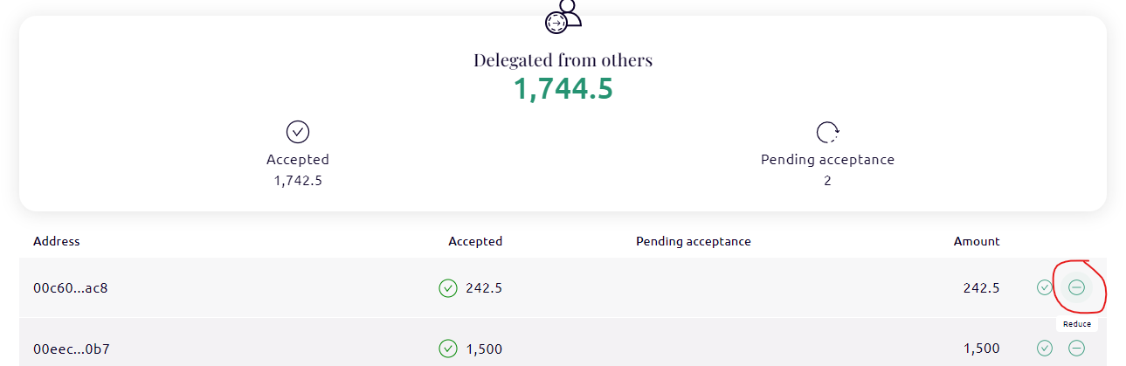The width and height of the screenshot is (1126, 366).
Task: Open address 00c60...ac8
Action: coord(71,287)
